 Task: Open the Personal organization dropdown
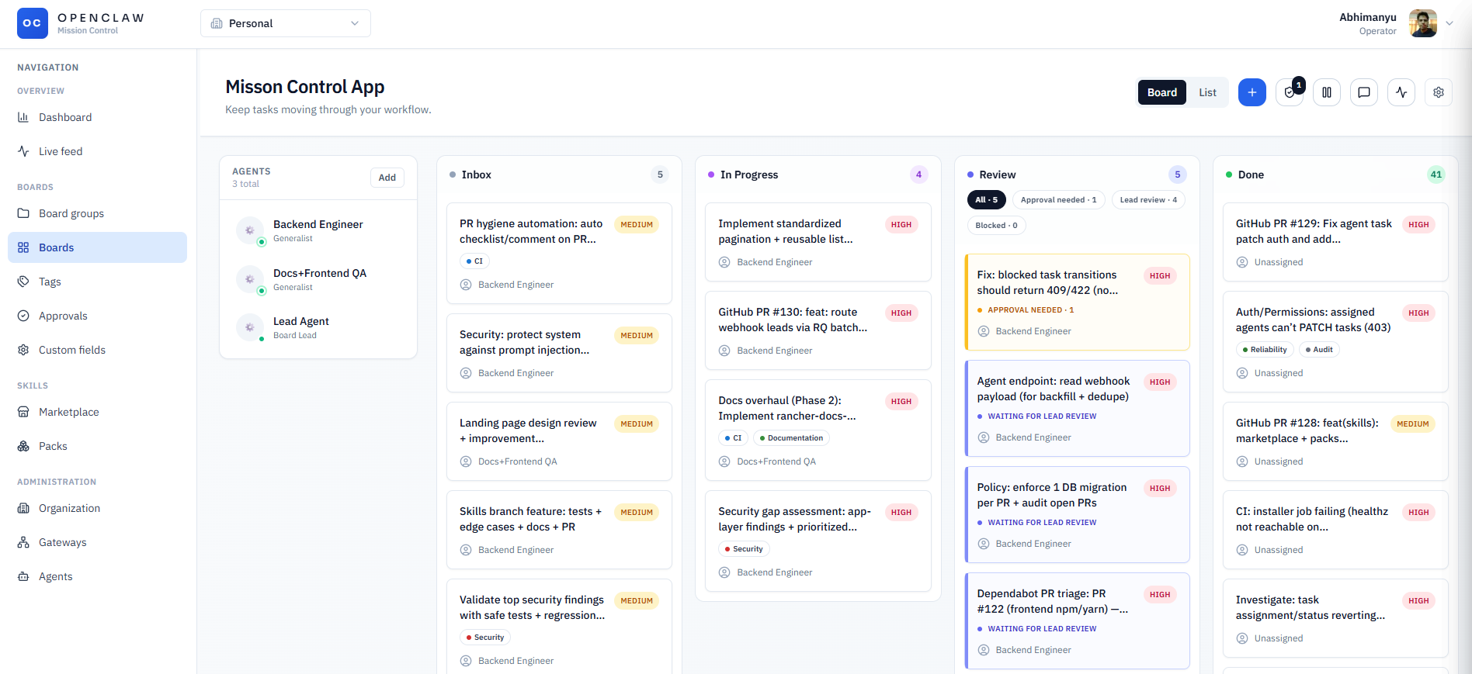285,23
